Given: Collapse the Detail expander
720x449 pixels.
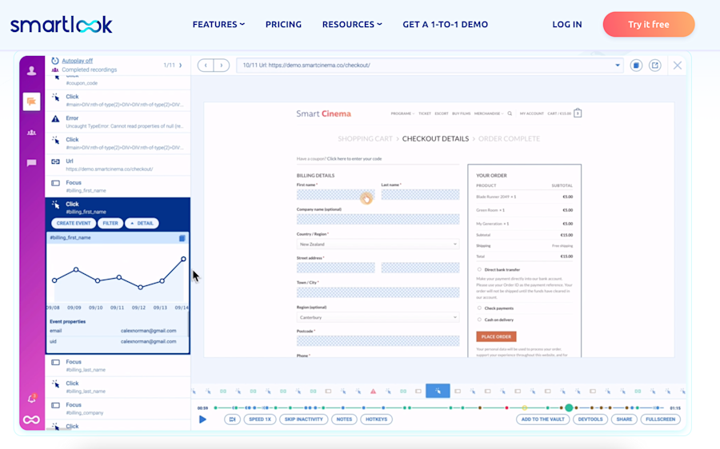Looking at the screenshot, I should (x=142, y=224).
